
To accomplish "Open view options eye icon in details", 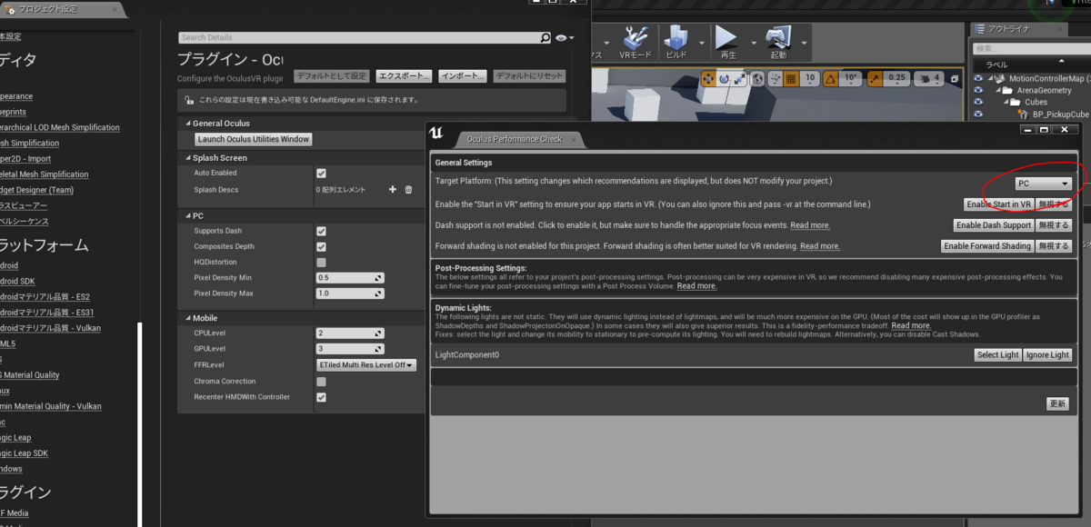I will (561, 37).
